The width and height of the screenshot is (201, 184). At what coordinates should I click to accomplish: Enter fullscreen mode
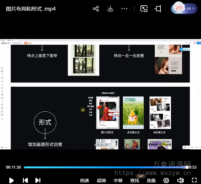point(194,180)
